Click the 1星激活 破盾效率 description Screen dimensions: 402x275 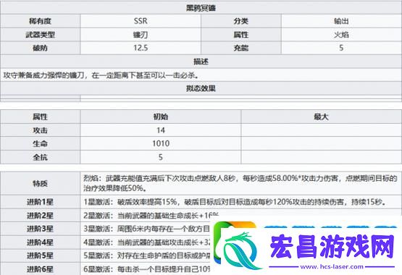point(235,202)
